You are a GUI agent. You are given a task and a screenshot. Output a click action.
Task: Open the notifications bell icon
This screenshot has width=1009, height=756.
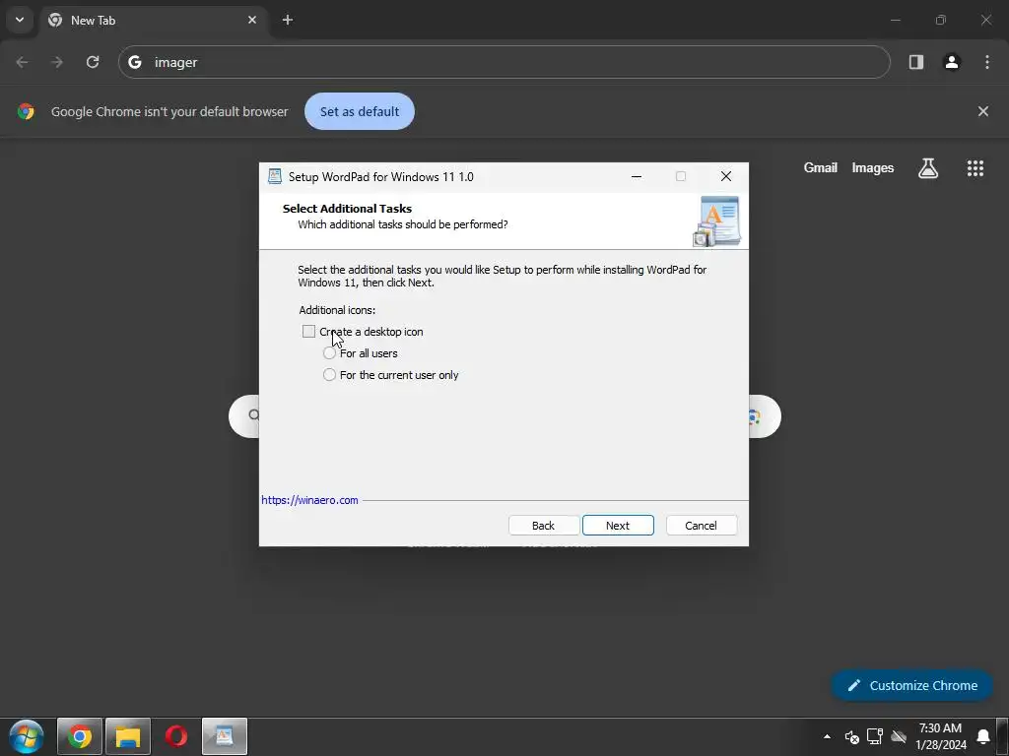coord(983,736)
